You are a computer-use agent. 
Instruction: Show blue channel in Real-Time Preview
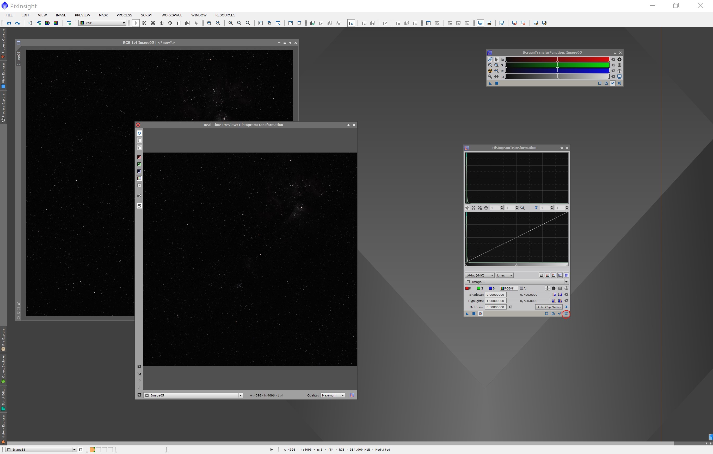click(139, 171)
